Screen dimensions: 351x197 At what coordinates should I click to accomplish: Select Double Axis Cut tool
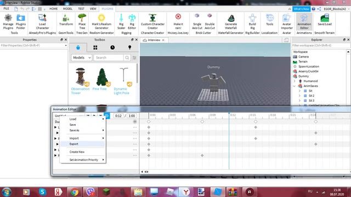click(x=210, y=22)
